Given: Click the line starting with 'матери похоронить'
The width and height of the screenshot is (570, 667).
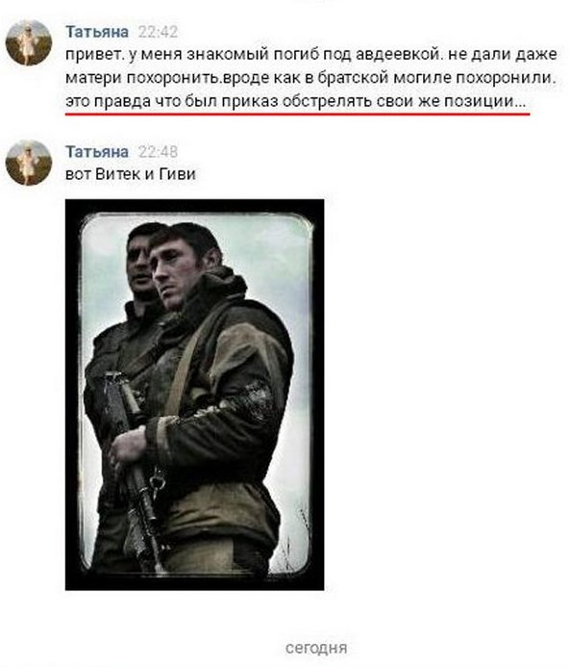Looking at the screenshot, I should 310,78.
